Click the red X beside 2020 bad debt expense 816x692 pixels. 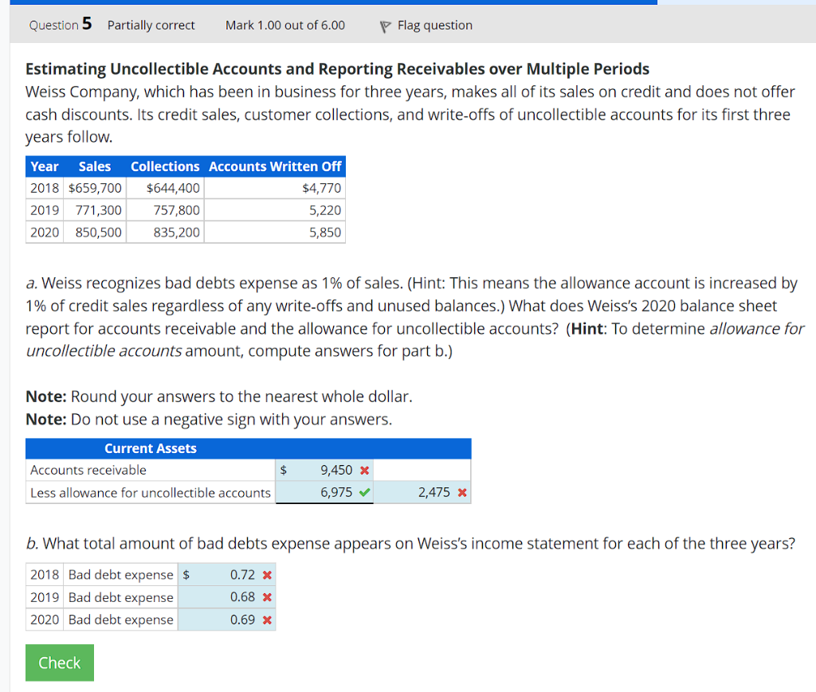[267, 620]
